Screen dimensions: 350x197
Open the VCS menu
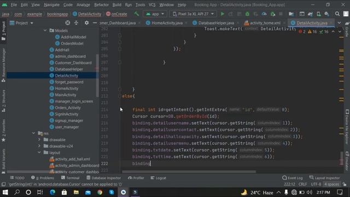tap(152, 5)
